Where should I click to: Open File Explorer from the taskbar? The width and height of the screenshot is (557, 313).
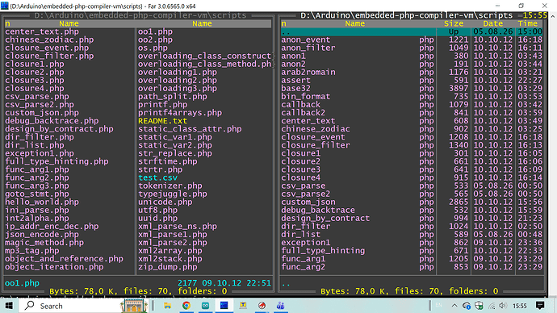coord(167,306)
